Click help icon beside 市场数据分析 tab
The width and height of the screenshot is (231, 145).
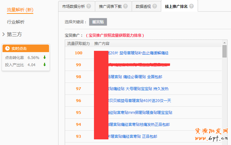pyautogui.click(x=89, y=6)
